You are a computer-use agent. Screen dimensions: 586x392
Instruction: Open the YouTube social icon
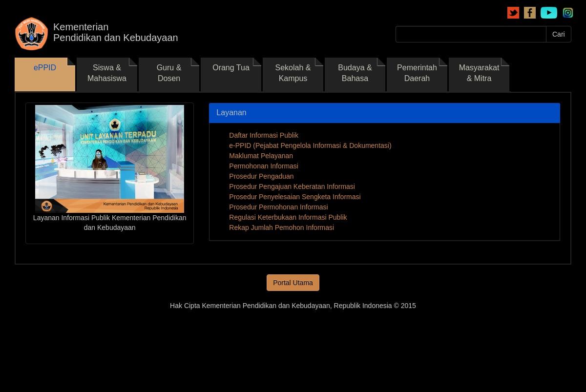pyautogui.click(x=549, y=13)
